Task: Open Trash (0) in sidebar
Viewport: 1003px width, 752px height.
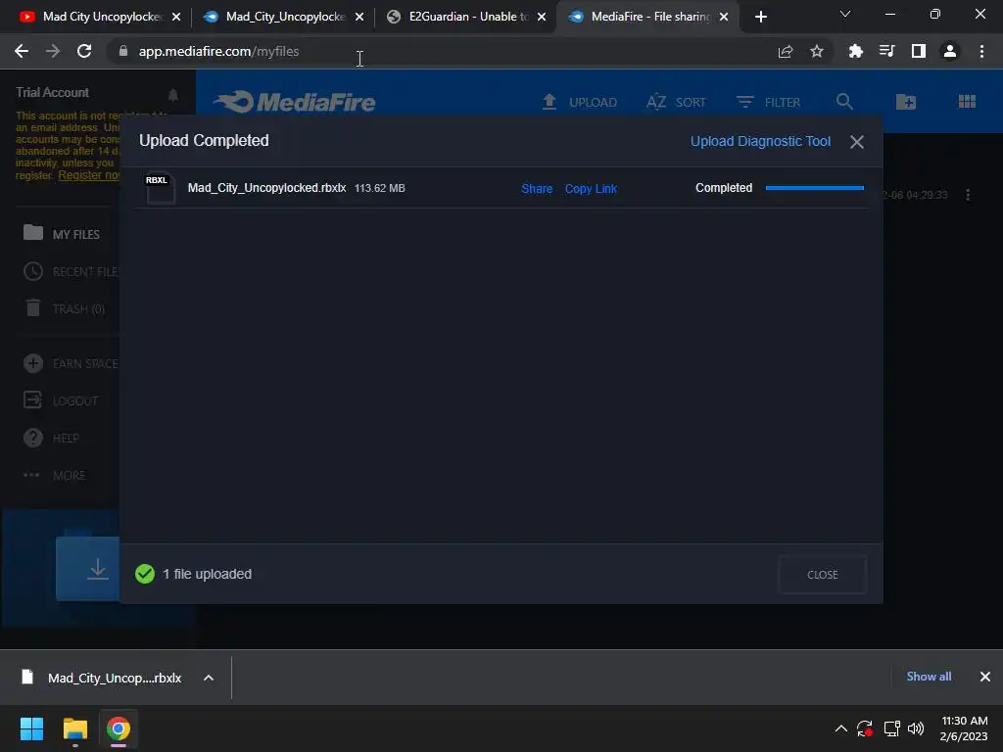Action: coord(64,308)
